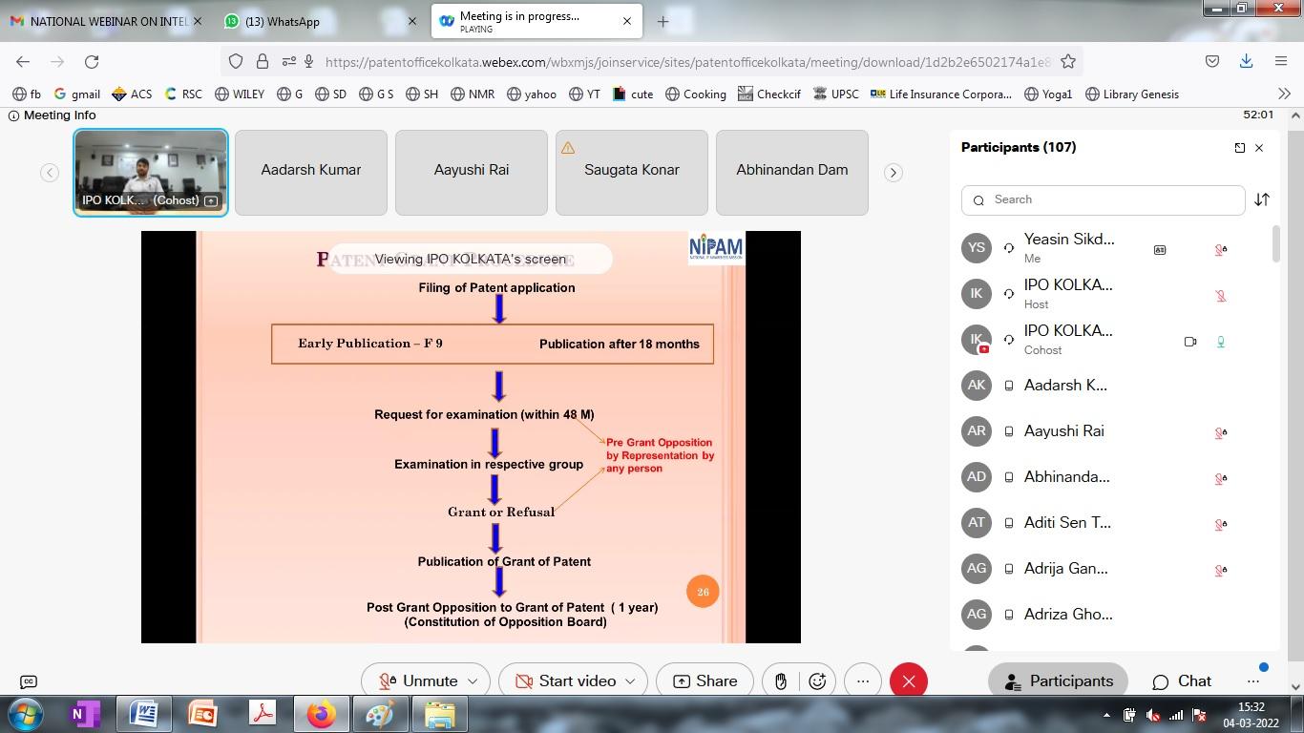Screen dimensions: 1304x733
Task: Reload the Webex page
Action: (x=92, y=61)
